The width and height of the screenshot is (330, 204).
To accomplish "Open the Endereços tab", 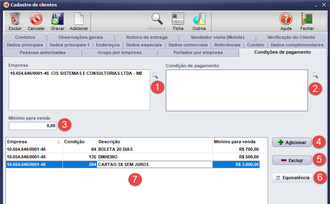I will [x=108, y=45].
